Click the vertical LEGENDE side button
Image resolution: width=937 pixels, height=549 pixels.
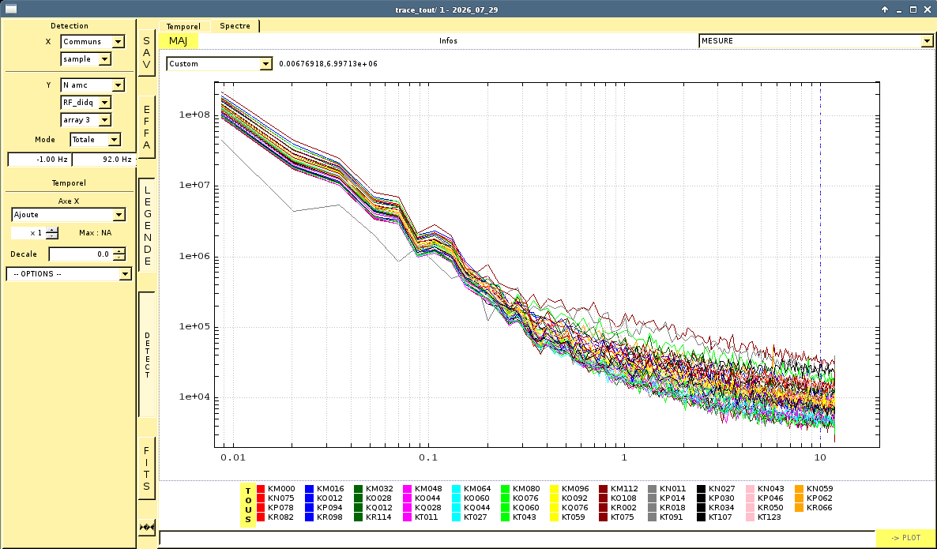click(x=147, y=226)
